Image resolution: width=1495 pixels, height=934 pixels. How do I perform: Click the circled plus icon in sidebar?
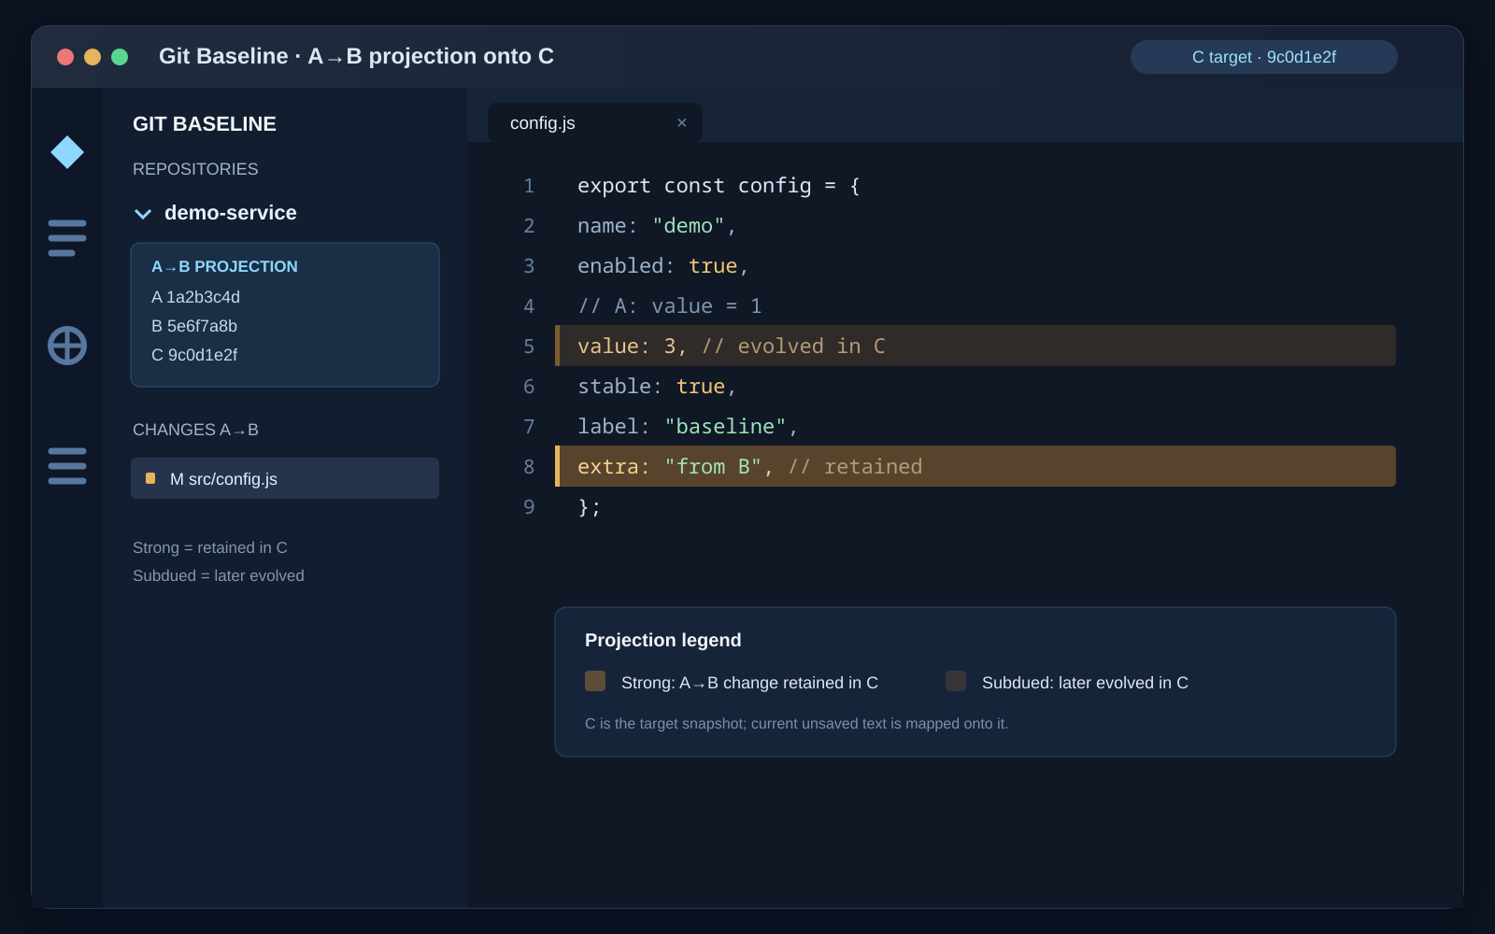click(67, 346)
